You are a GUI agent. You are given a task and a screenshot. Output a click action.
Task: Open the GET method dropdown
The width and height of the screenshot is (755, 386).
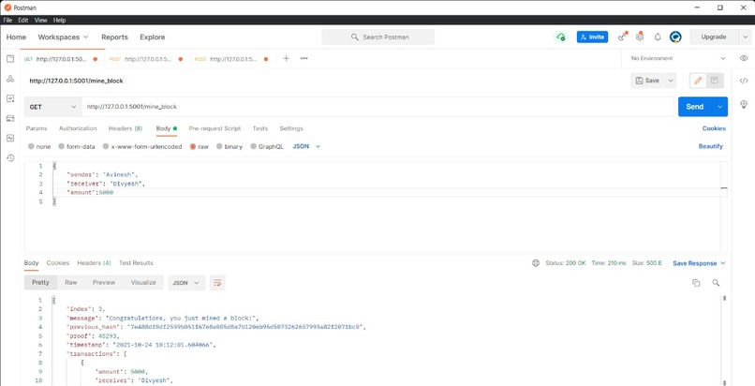coord(53,107)
